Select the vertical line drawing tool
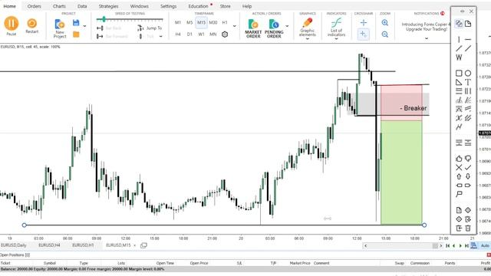 [459, 39]
